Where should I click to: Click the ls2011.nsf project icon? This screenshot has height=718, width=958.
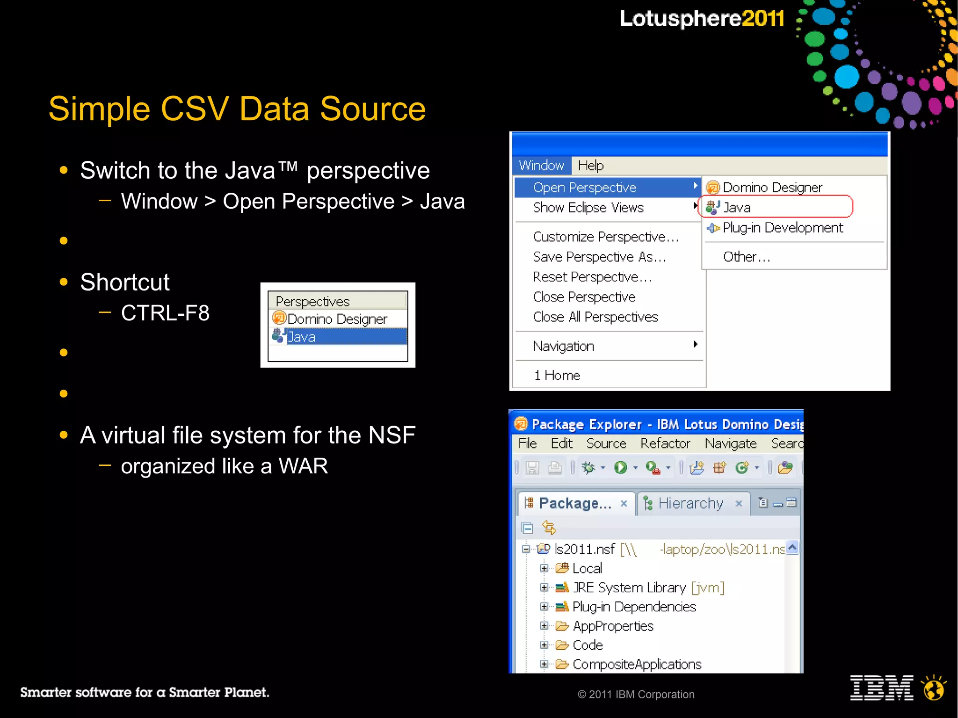(544, 549)
